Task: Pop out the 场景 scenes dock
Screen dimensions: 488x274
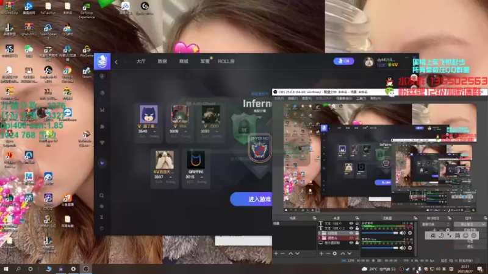Action: [x=314, y=218]
